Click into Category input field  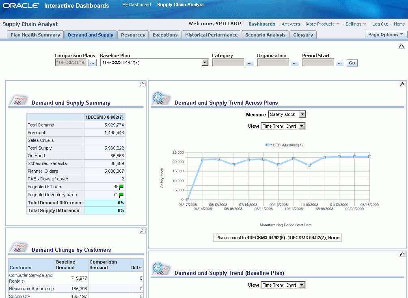[x=228, y=62]
